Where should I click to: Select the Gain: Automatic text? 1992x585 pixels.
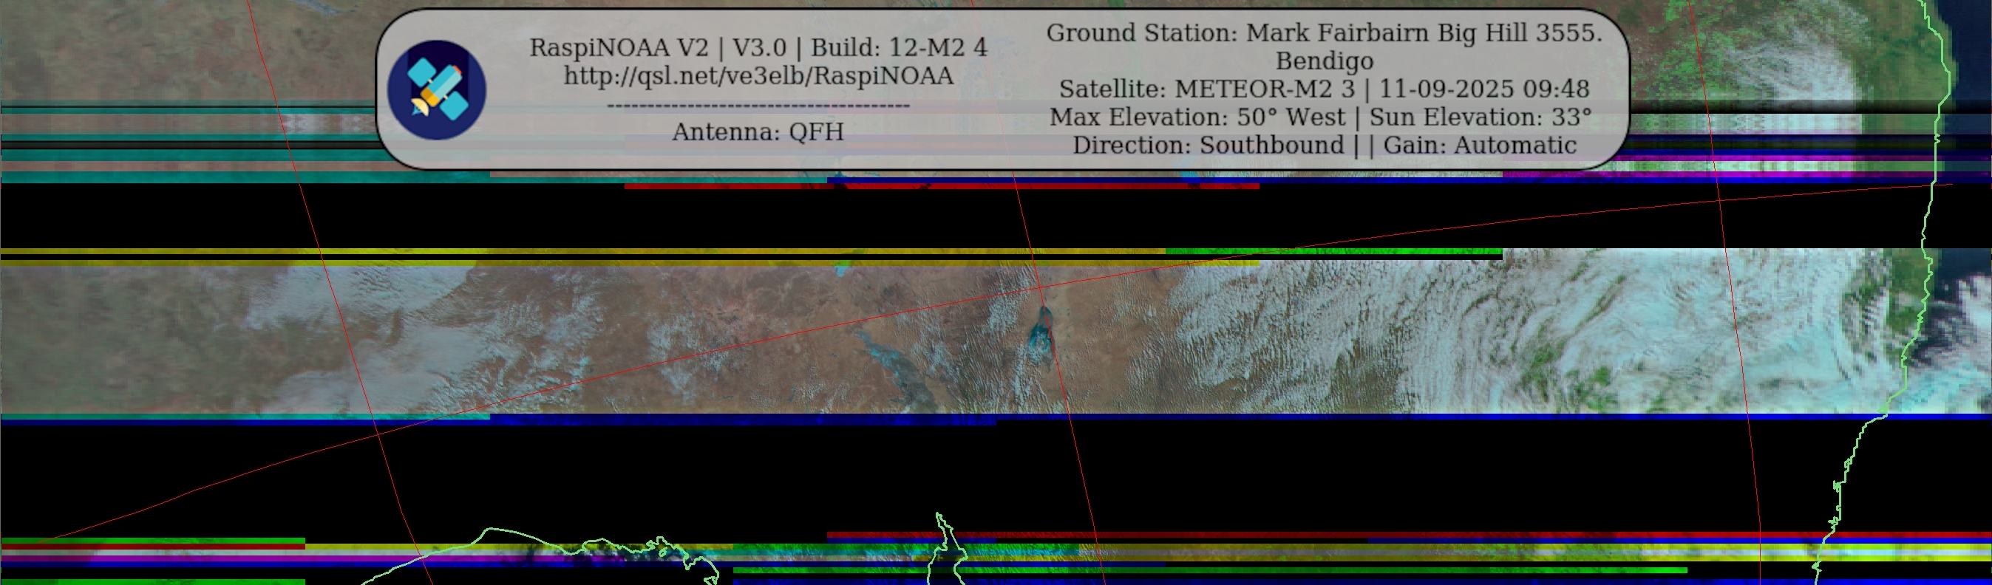click(x=1479, y=146)
